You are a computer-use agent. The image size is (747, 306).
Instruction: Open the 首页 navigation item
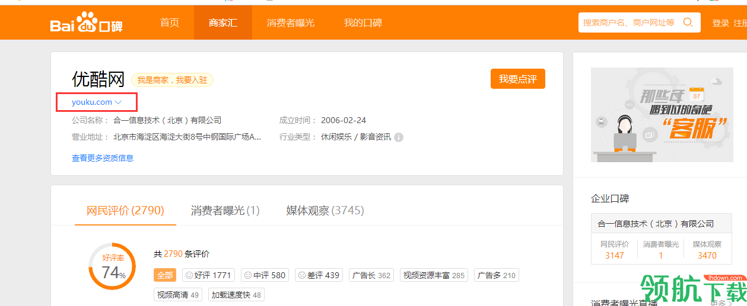[170, 23]
